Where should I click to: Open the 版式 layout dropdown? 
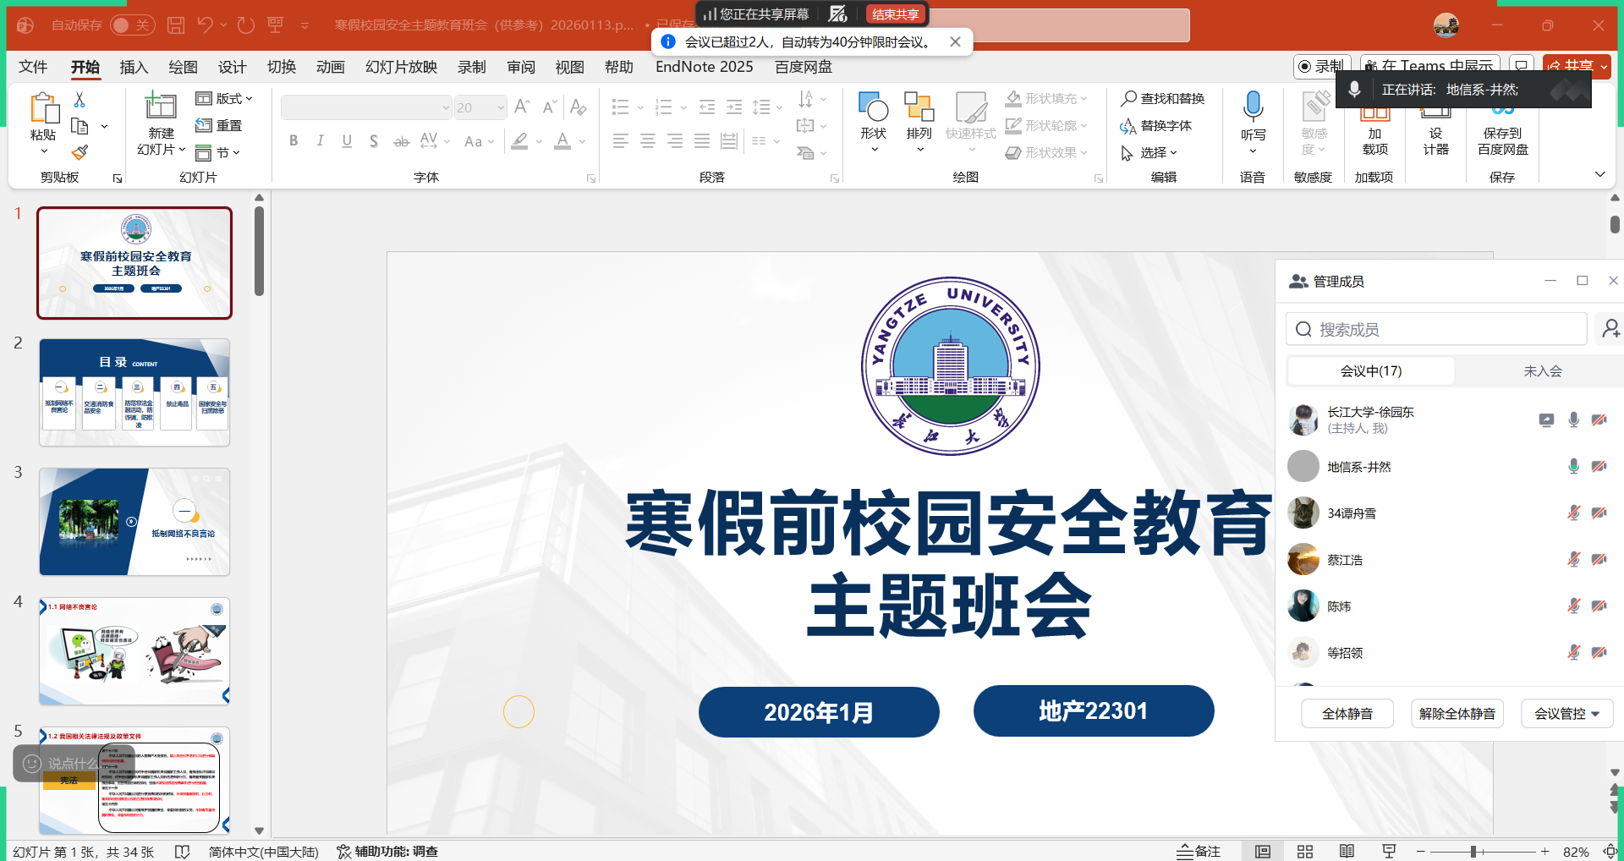(x=224, y=99)
